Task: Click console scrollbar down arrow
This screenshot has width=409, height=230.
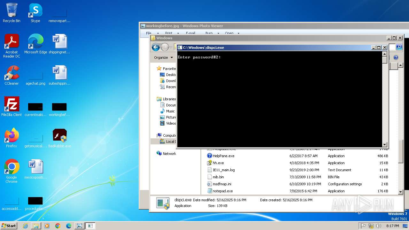Action: (x=384, y=145)
